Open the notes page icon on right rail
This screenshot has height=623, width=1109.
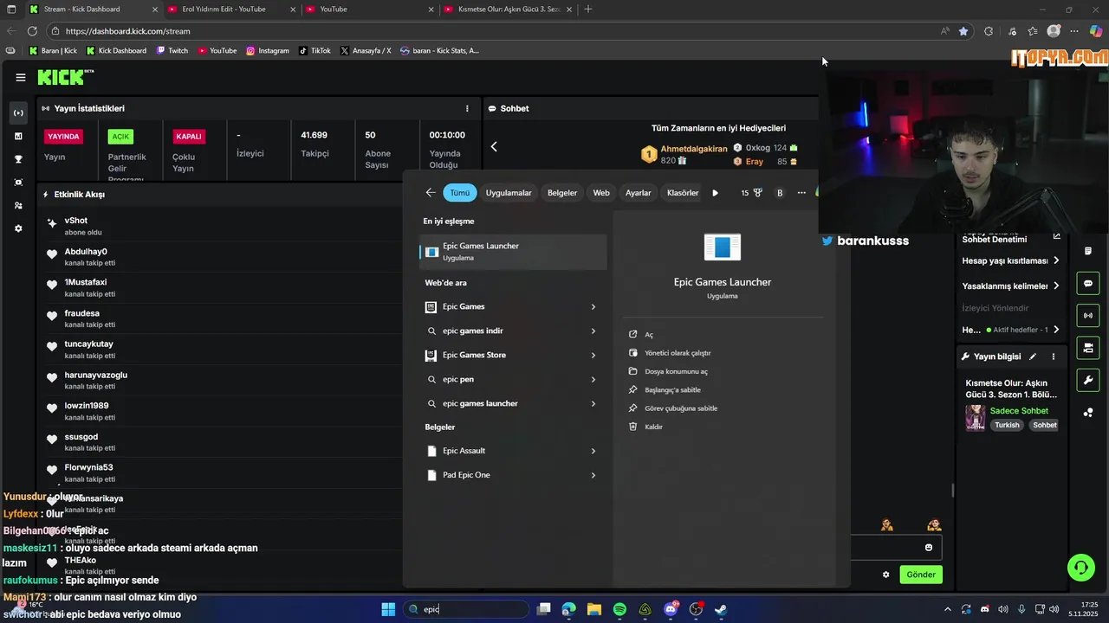[x=1088, y=251]
